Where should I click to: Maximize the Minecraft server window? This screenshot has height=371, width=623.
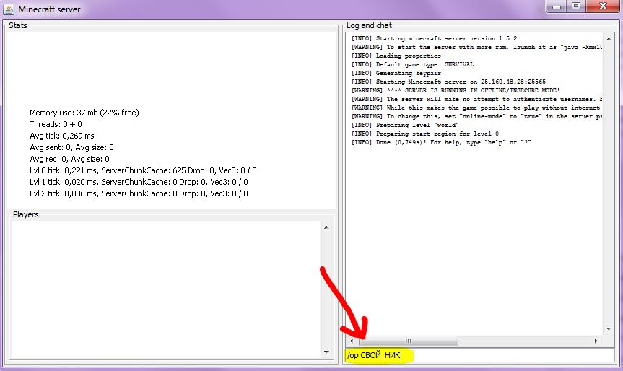pos(576,6)
